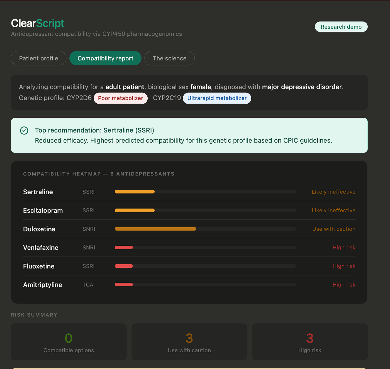Click the Use with caution label for Duloxetine
This screenshot has height=369, width=390.
click(334, 229)
